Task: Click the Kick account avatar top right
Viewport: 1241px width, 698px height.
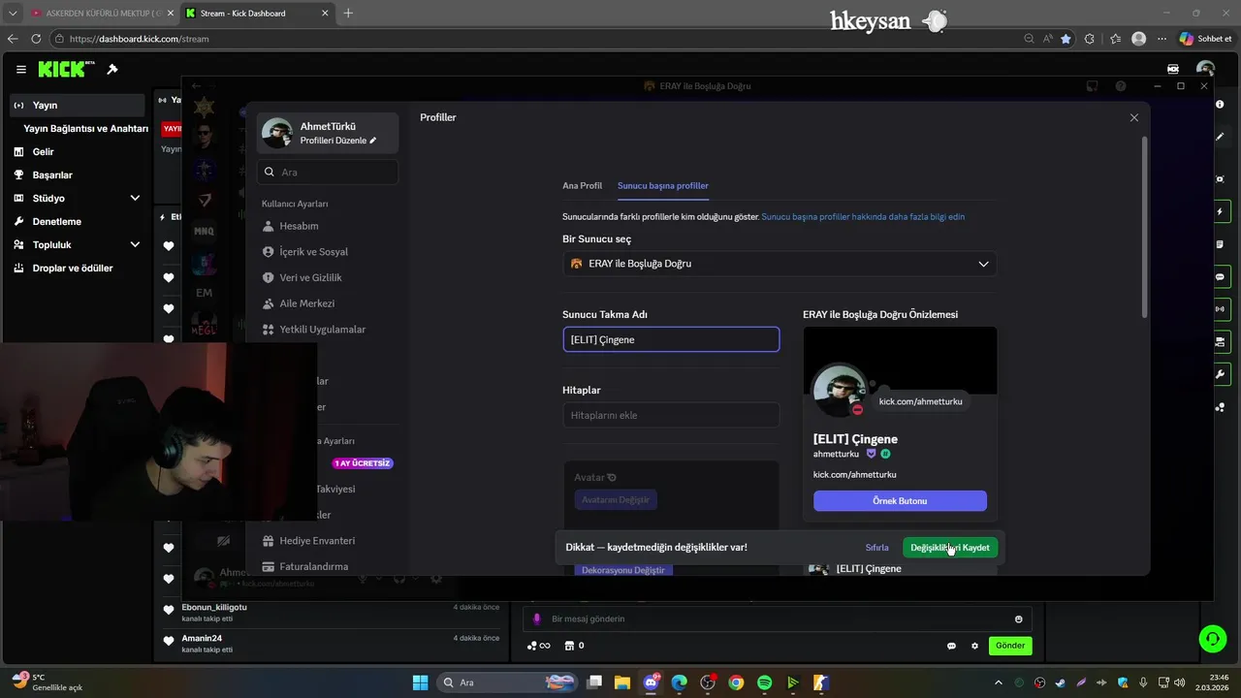Action: coord(1205,70)
